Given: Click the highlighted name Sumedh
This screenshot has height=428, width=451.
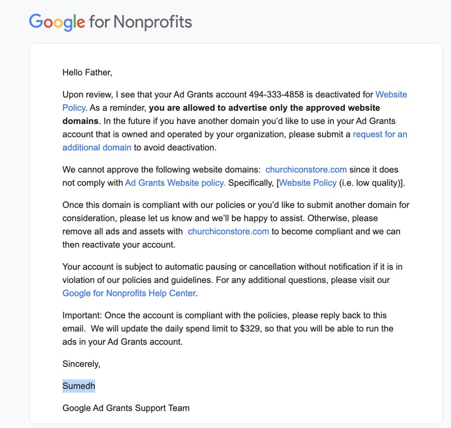Looking at the screenshot, I should point(79,386).
